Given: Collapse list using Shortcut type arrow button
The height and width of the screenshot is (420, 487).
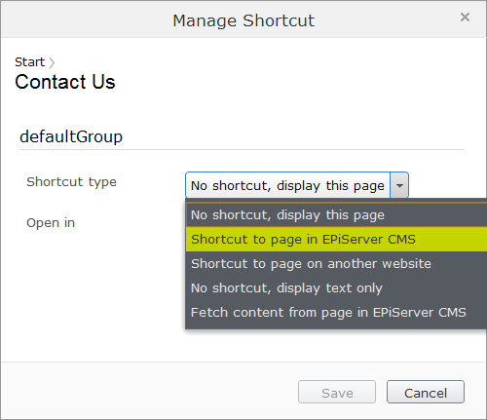Looking at the screenshot, I should [399, 185].
